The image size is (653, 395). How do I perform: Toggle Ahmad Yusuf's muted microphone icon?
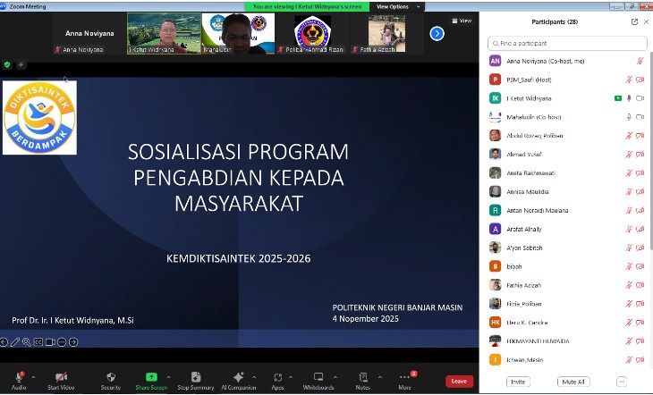tap(629, 155)
